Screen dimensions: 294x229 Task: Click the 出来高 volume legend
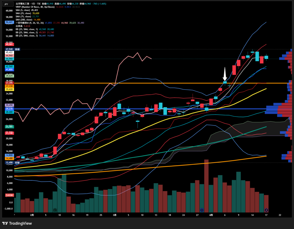[20, 26]
